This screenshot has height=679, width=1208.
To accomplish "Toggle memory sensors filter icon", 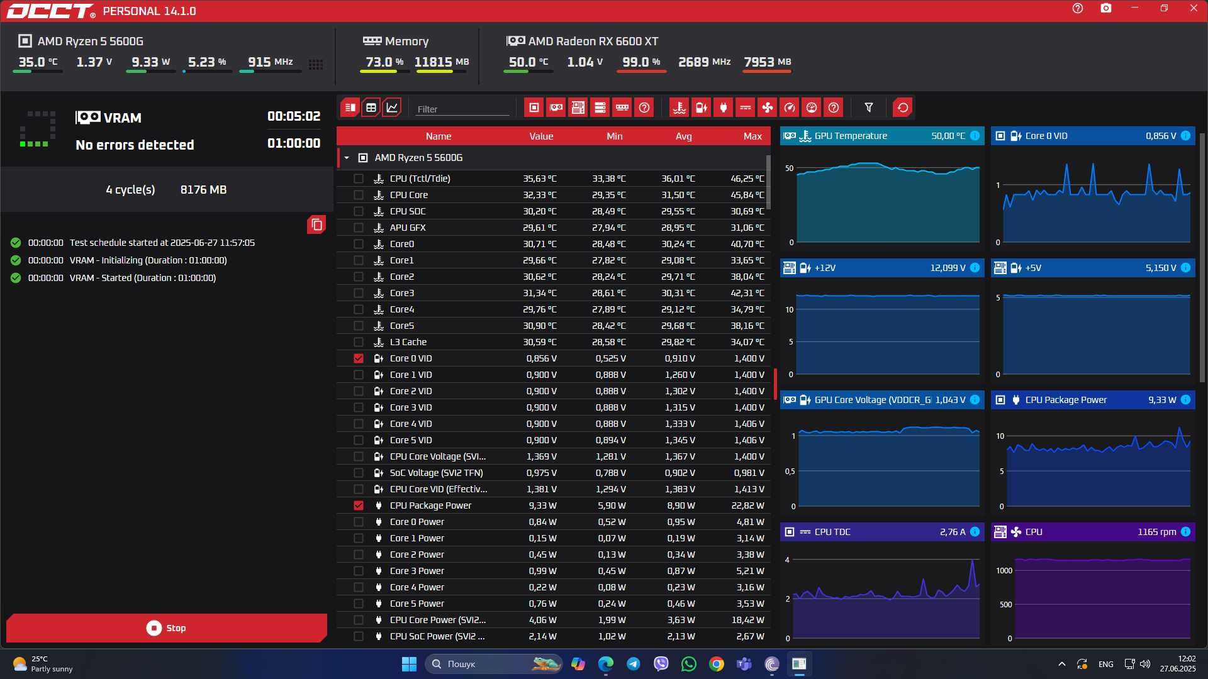I will point(622,108).
